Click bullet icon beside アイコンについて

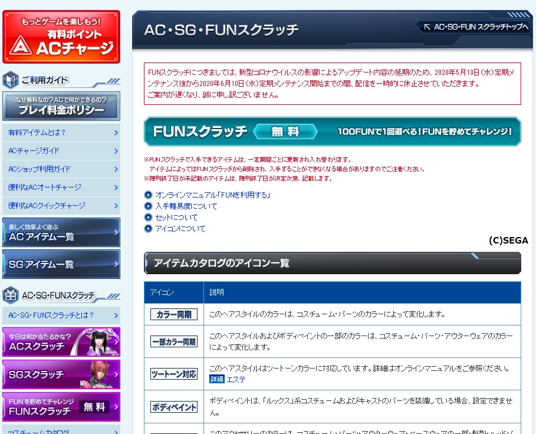[148, 229]
